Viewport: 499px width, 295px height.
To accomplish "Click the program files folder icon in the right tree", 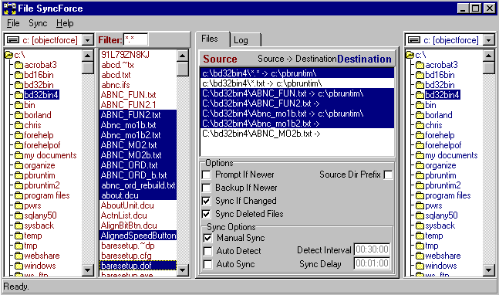I will 420,195.
